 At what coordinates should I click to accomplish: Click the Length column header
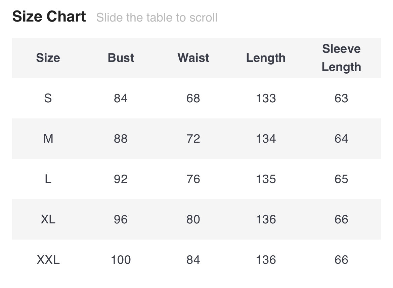pos(266,58)
